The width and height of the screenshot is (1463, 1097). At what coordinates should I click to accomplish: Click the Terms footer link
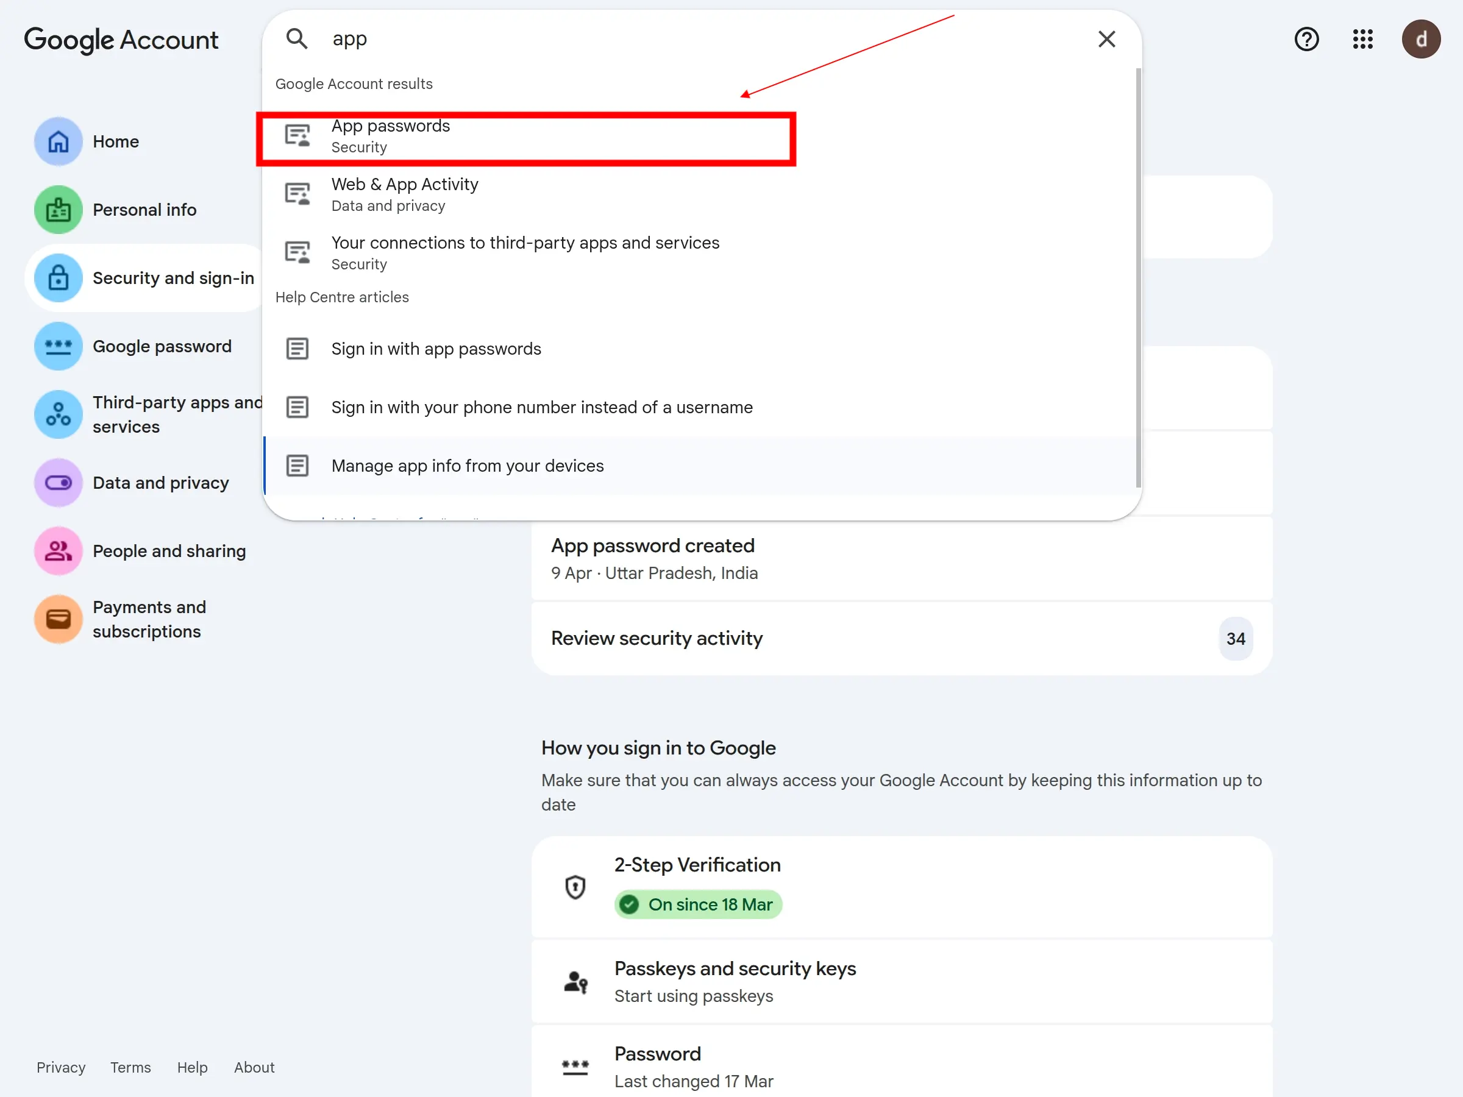click(130, 1067)
